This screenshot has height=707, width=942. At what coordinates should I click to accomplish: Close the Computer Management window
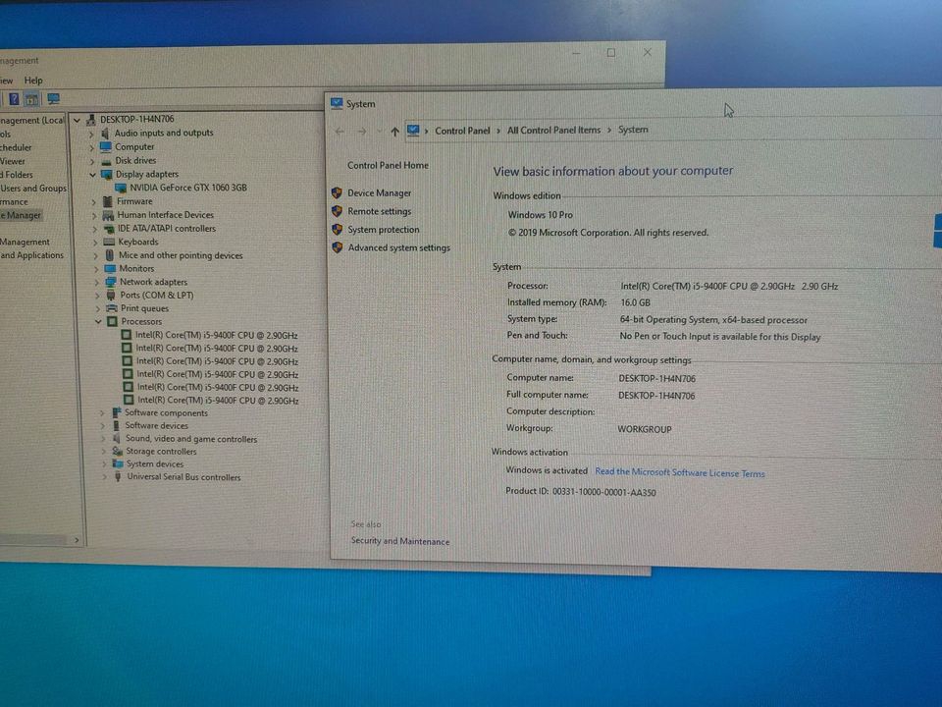[x=647, y=52]
